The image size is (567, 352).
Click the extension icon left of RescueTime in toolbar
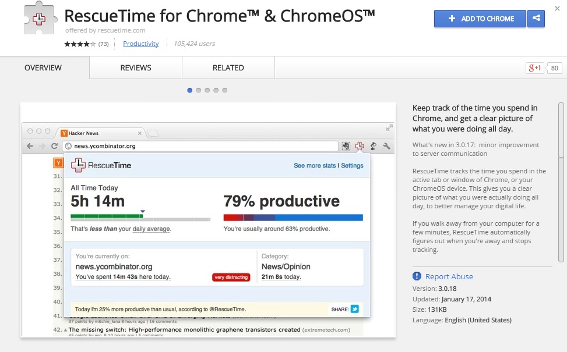(346, 146)
